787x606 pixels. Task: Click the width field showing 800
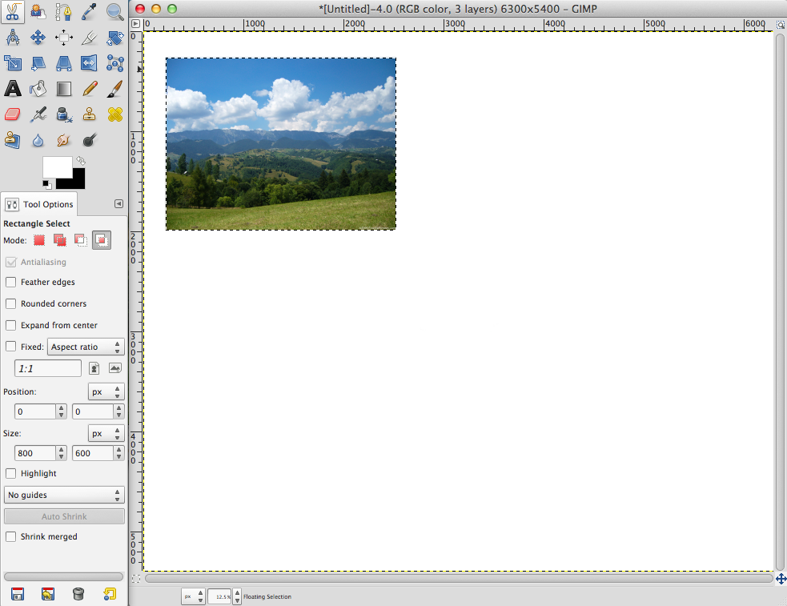tap(35, 453)
